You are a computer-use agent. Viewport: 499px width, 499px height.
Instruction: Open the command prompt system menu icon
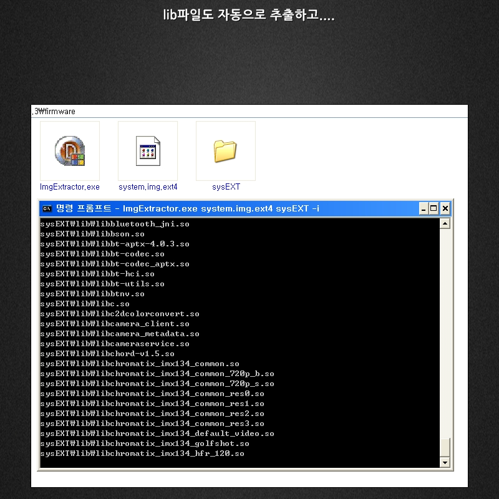click(x=47, y=208)
